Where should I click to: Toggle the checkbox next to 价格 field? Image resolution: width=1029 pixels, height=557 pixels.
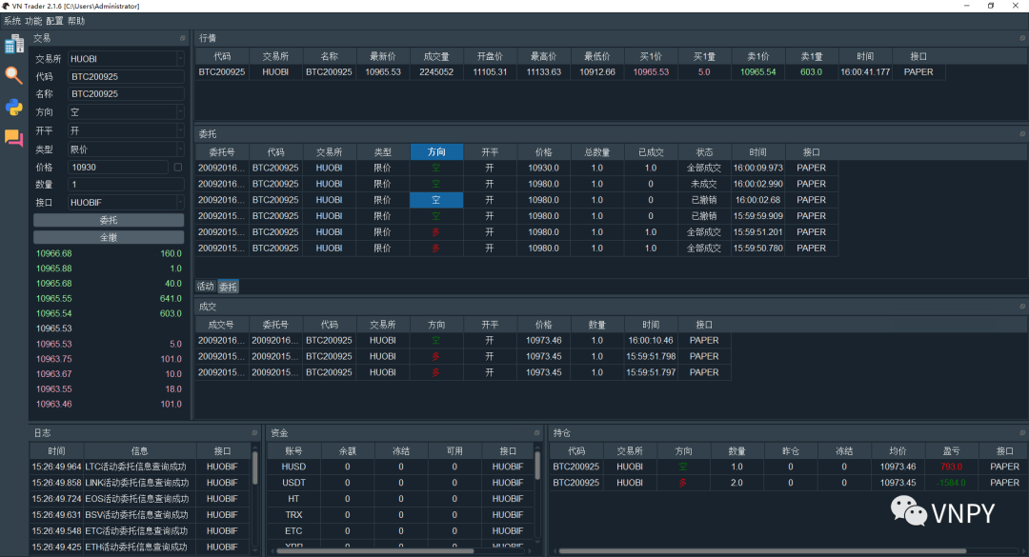(x=178, y=167)
